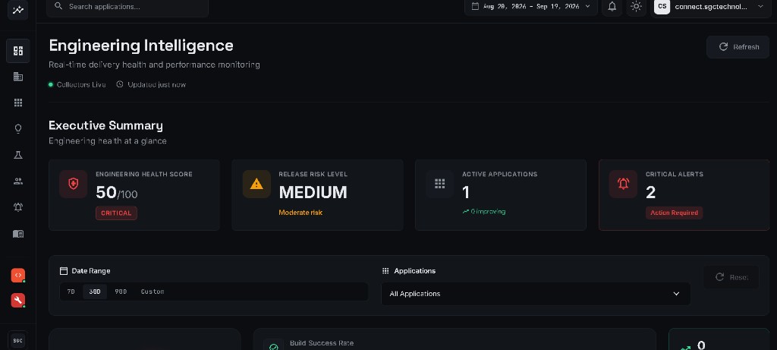777x350 pixels.
Task: Open notifications bell in top bar
Action: pyautogui.click(x=612, y=6)
